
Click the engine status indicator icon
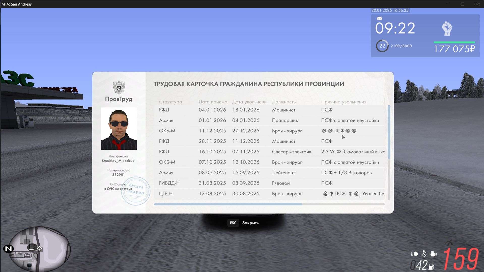(x=433, y=254)
